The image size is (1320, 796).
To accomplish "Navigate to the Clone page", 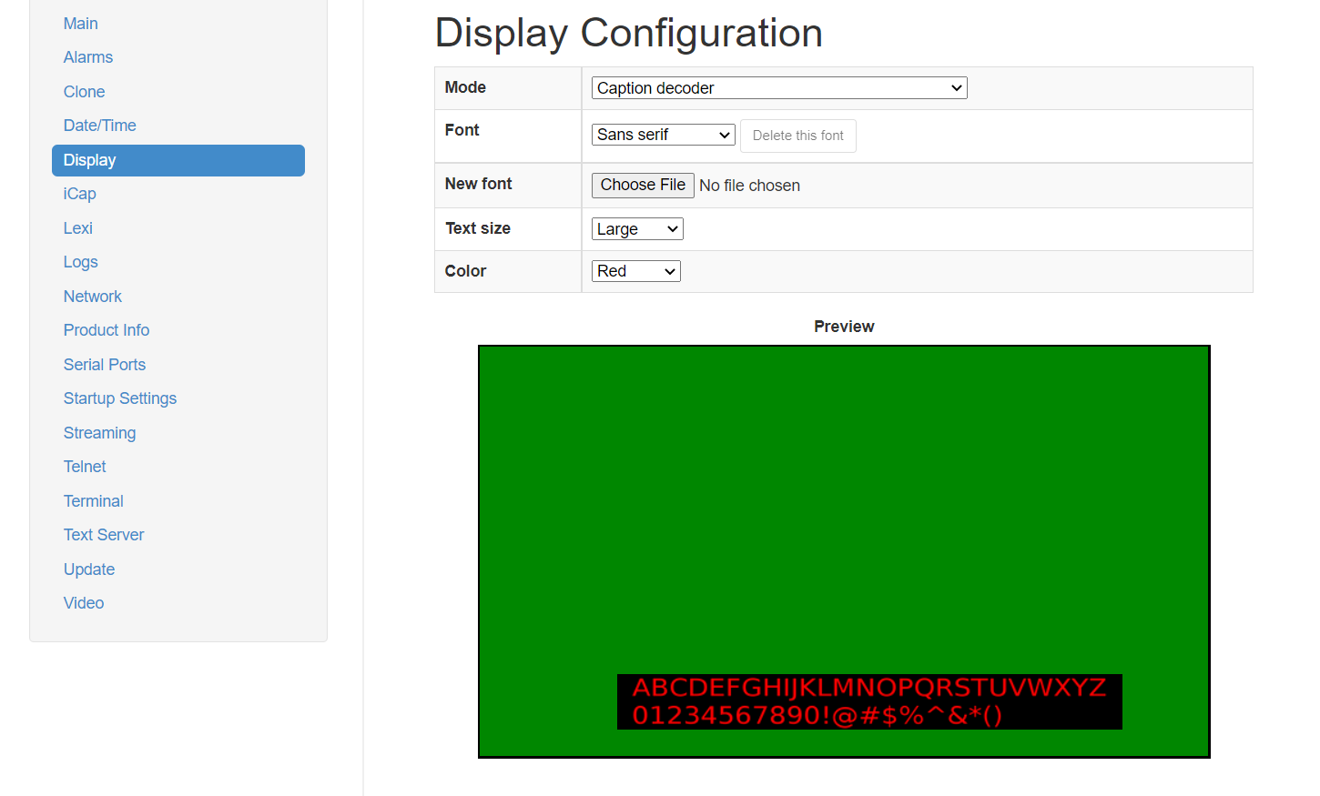I will point(85,92).
